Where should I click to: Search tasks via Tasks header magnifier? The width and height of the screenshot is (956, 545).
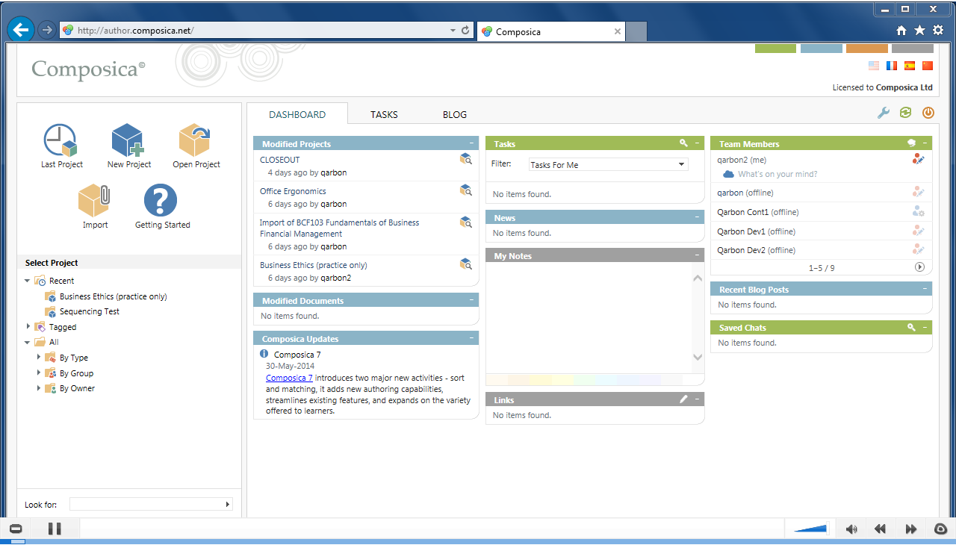(683, 143)
